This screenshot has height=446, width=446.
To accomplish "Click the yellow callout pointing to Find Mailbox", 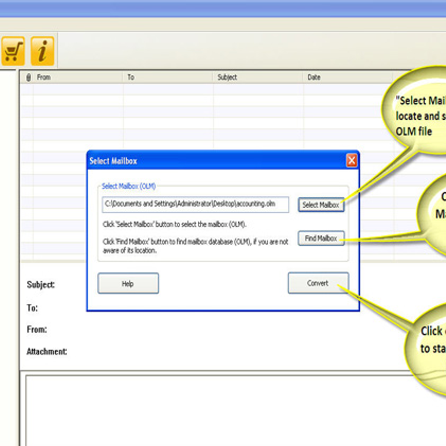I will tap(435, 216).
